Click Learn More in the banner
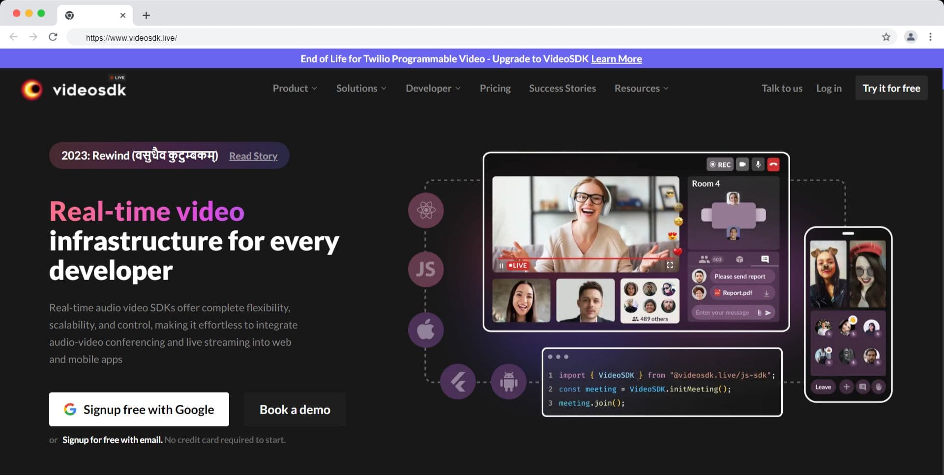The width and height of the screenshot is (944, 475). (x=617, y=59)
